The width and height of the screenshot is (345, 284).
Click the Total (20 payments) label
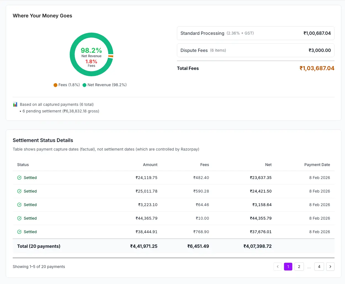pyautogui.click(x=39, y=246)
